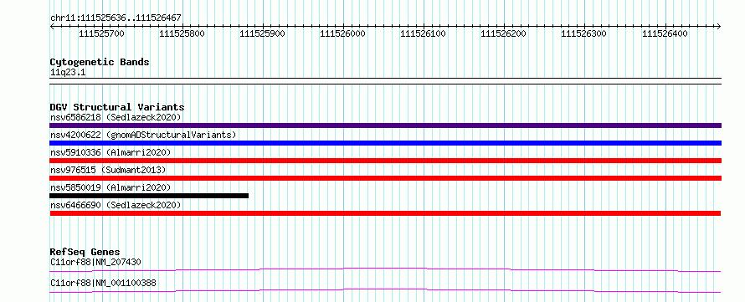745x302 pixels.
Task: Open variant nsv5910336 (Almarri2020) label
Action: point(110,152)
